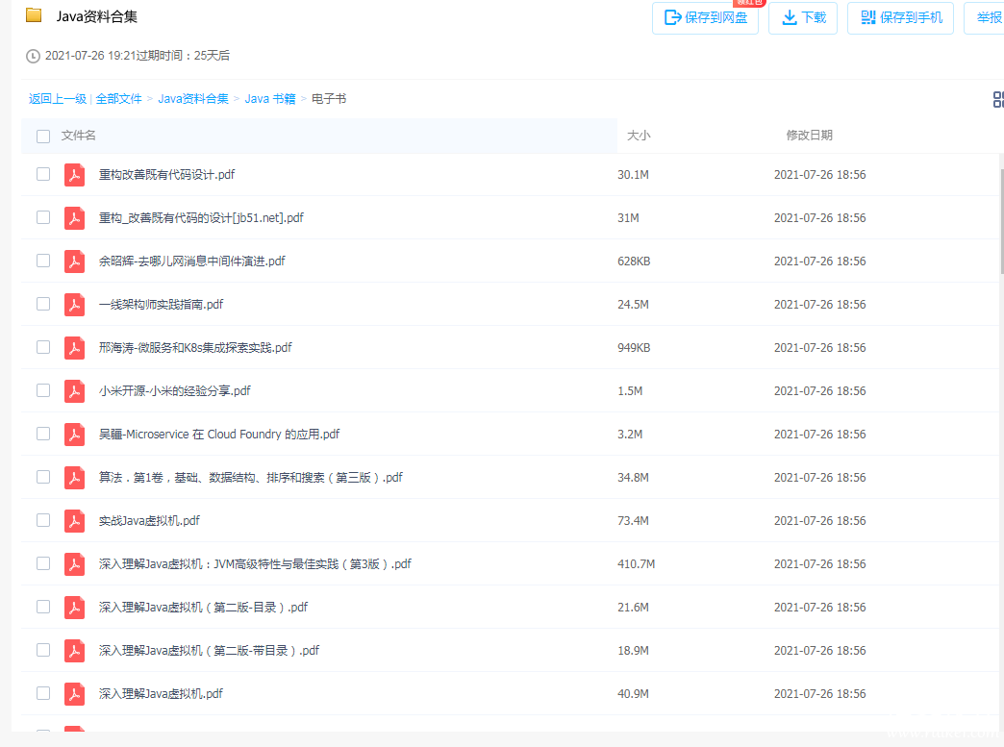Select checkbox for 重构_改善既有代码的设计[jb51.net].pdf
The height and width of the screenshot is (747, 1004).
[x=43, y=217]
